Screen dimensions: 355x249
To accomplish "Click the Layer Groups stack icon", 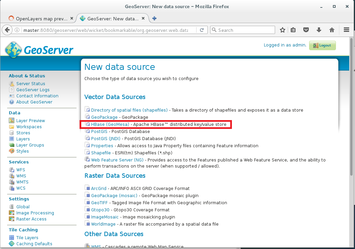I will [x=12, y=145].
